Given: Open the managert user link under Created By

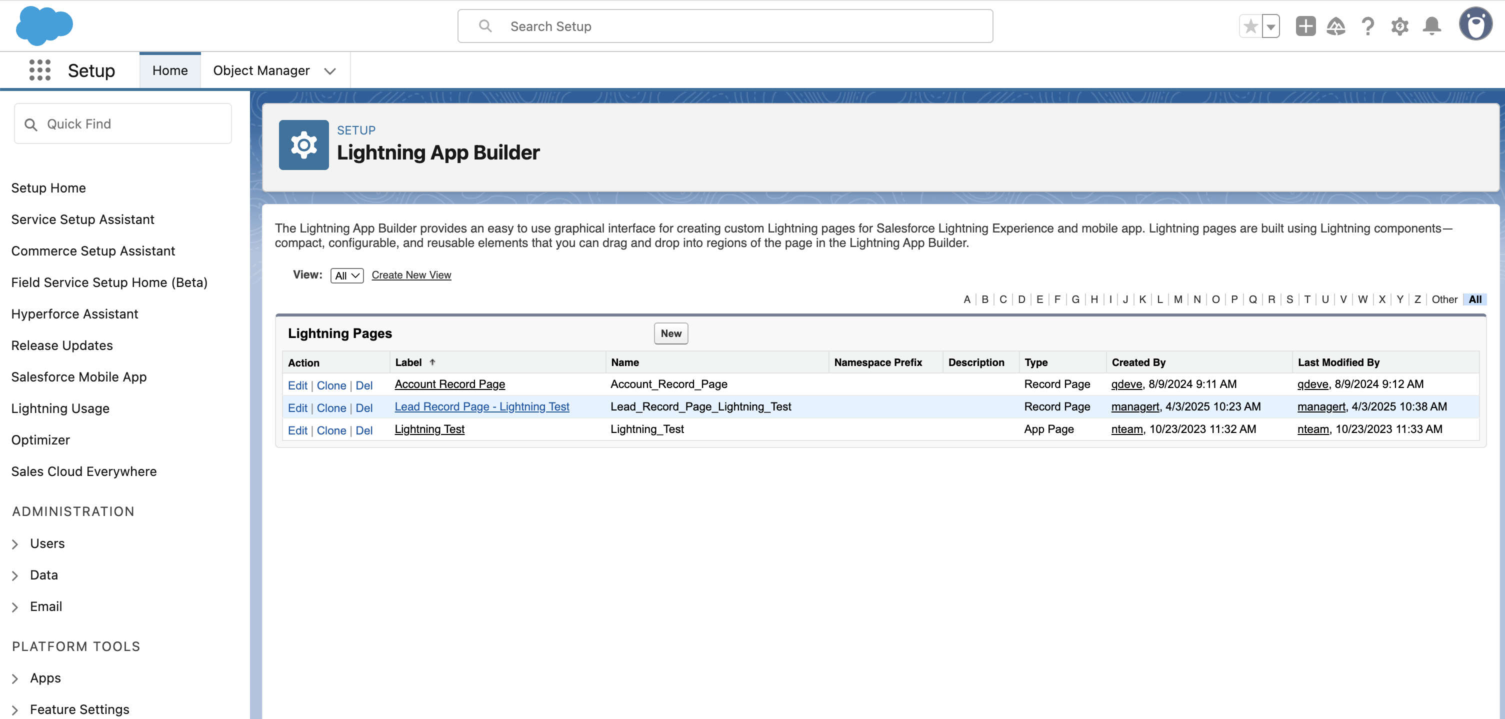Looking at the screenshot, I should 1135,406.
